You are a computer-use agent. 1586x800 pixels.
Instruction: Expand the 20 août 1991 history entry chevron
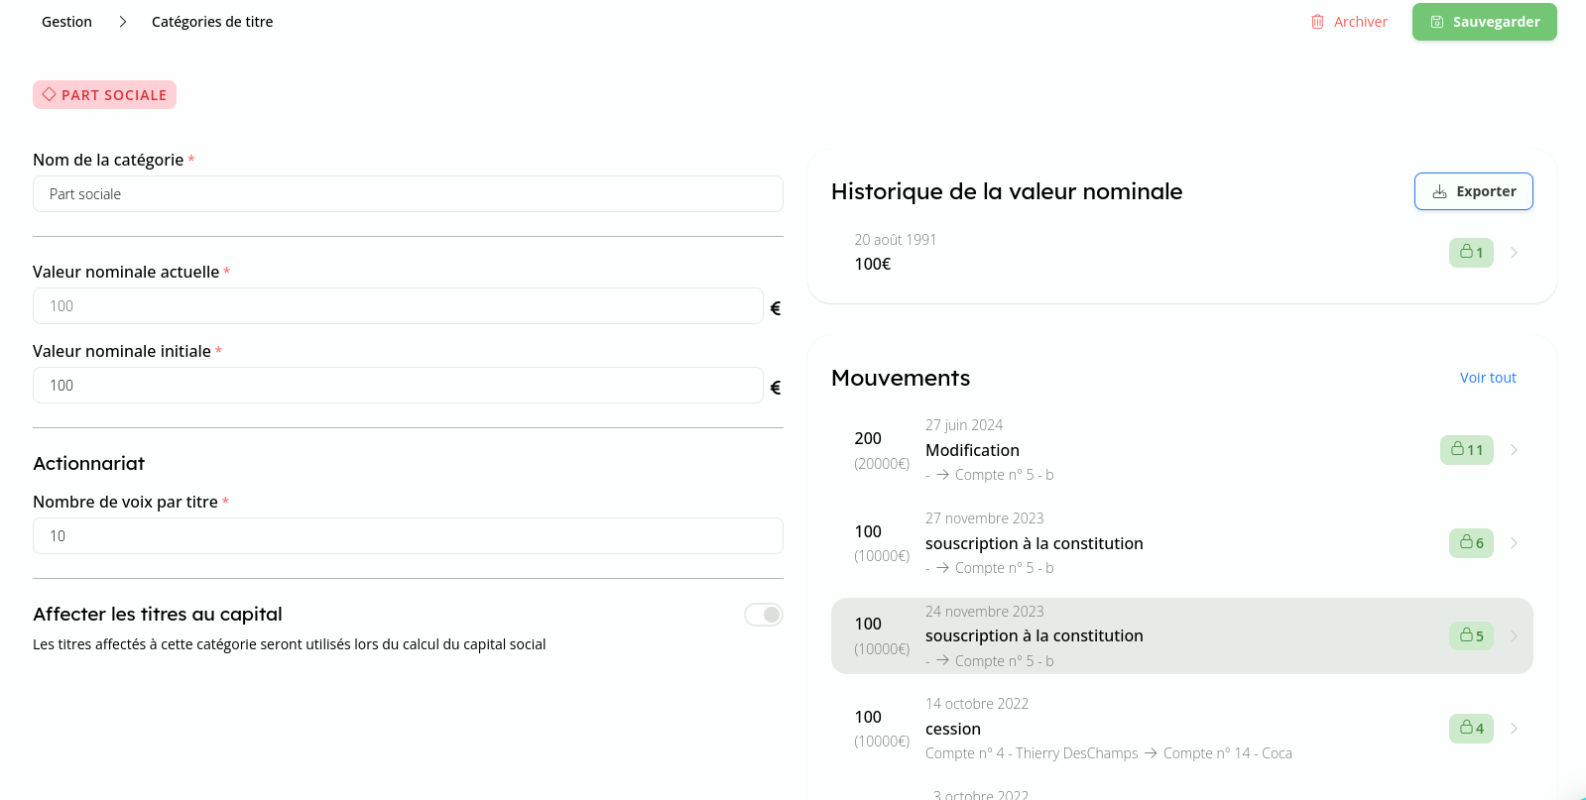click(1514, 253)
